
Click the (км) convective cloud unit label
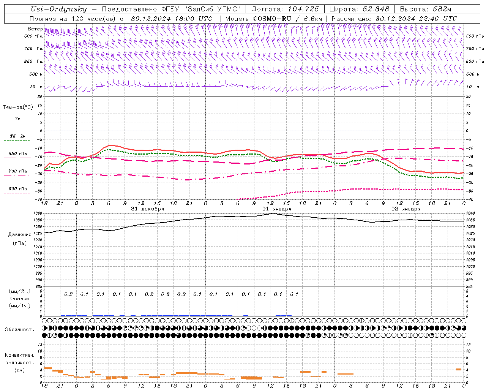pyautogui.click(x=19, y=370)
